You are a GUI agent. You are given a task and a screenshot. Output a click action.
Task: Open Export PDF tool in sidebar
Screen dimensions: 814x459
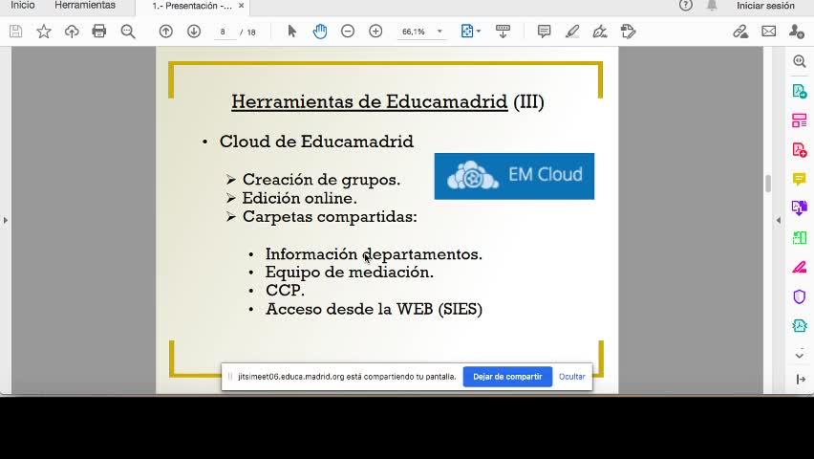pos(800,91)
